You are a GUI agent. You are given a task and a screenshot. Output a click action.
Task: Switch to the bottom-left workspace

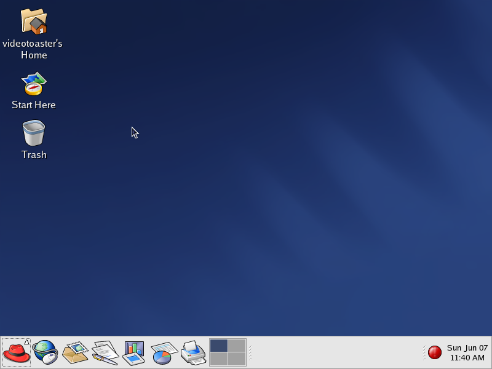click(x=219, y=359)
